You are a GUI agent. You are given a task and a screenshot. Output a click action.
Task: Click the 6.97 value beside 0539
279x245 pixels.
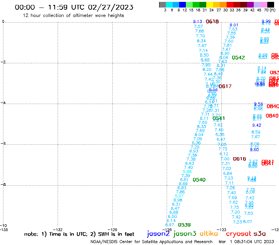click(x=170, y=225)
